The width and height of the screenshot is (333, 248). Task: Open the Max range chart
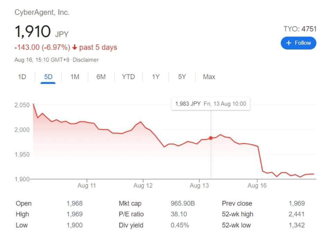point(209,77)
